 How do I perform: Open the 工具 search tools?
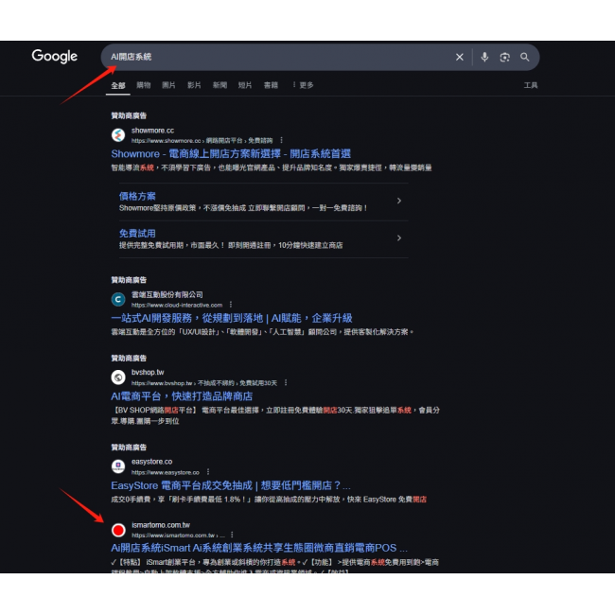point(531,85)
